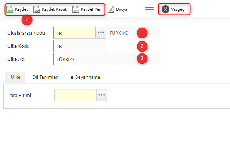Image resolution: width=230 pixels, height=149 pixels.
Task: Click the Vazgeç label
Action: (x=178, y=10)
